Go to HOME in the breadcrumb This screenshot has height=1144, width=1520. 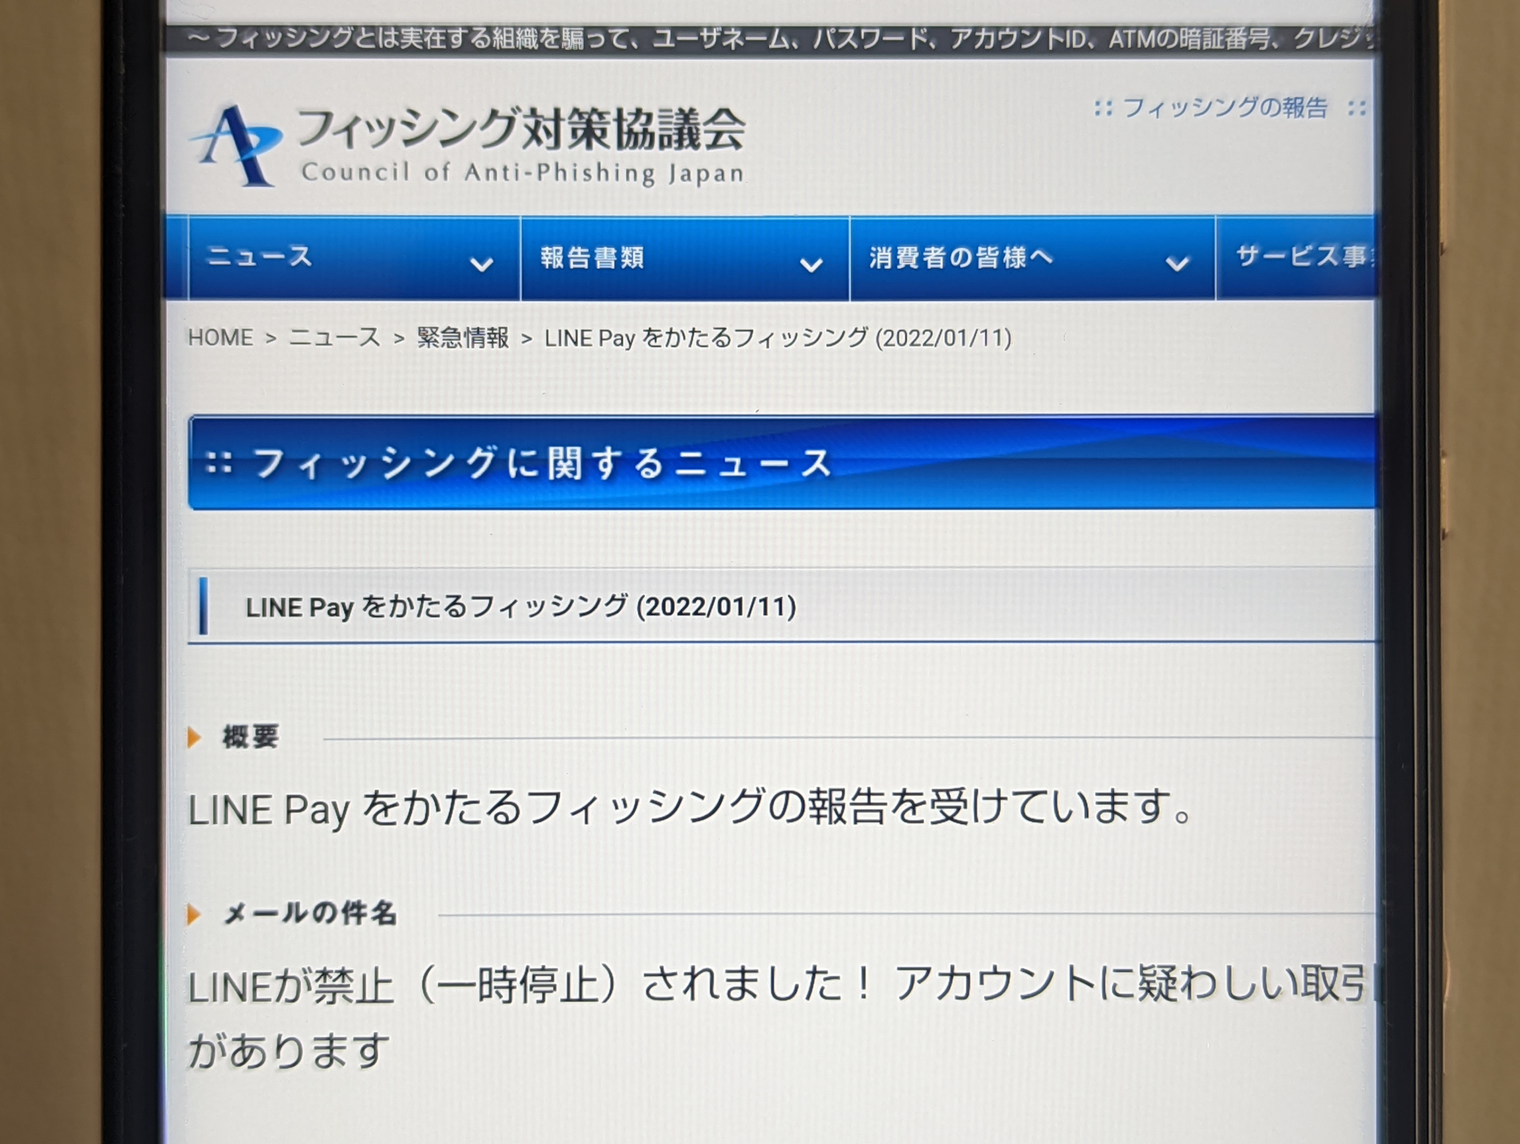(x=220, y=338)
